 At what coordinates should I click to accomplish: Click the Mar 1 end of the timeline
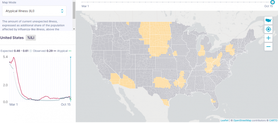(x=85, y=6)
